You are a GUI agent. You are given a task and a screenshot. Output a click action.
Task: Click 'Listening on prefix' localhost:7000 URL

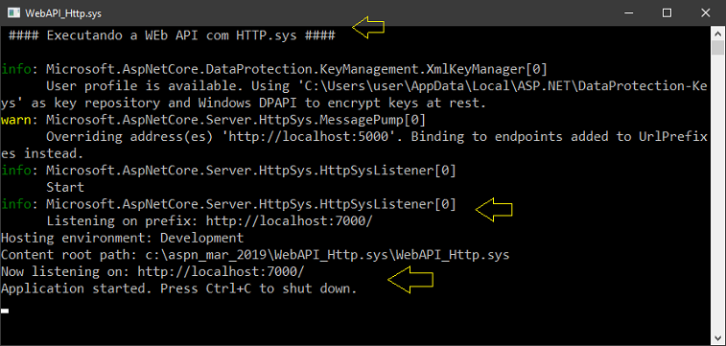pos(289,221)
